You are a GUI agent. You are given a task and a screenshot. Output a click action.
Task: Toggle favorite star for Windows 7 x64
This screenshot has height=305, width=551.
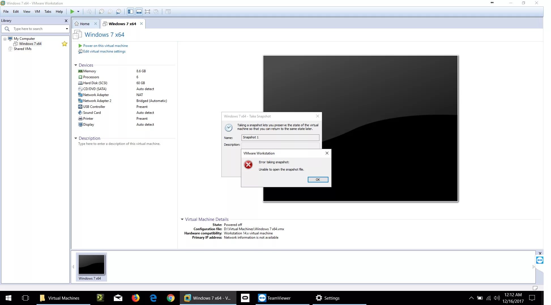point(65,44)
